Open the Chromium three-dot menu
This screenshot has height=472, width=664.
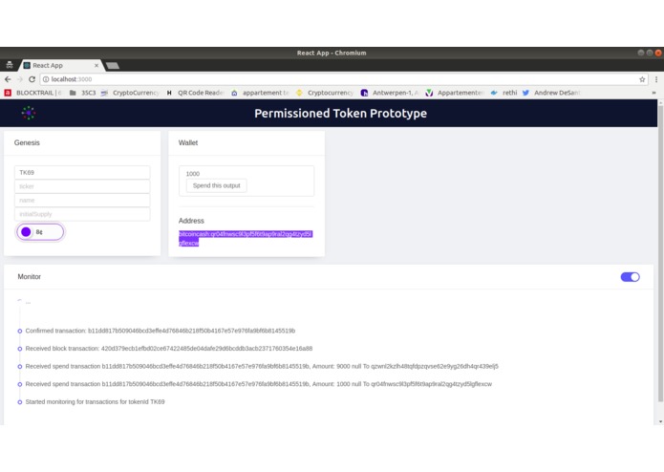(656, 79)
